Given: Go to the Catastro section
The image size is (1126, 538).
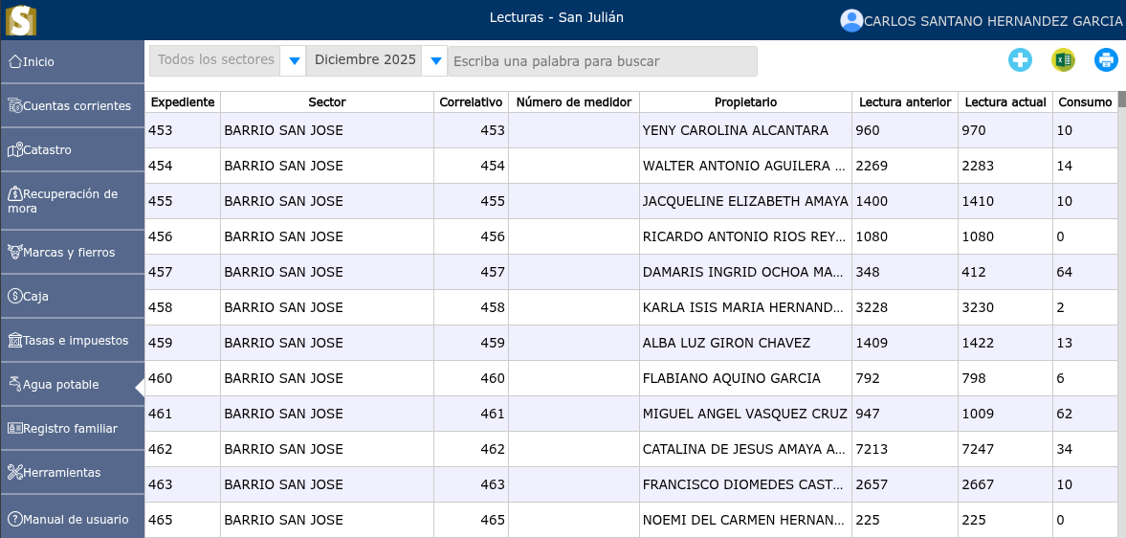Looking at the screenshot, I should [x=47, y=149].
